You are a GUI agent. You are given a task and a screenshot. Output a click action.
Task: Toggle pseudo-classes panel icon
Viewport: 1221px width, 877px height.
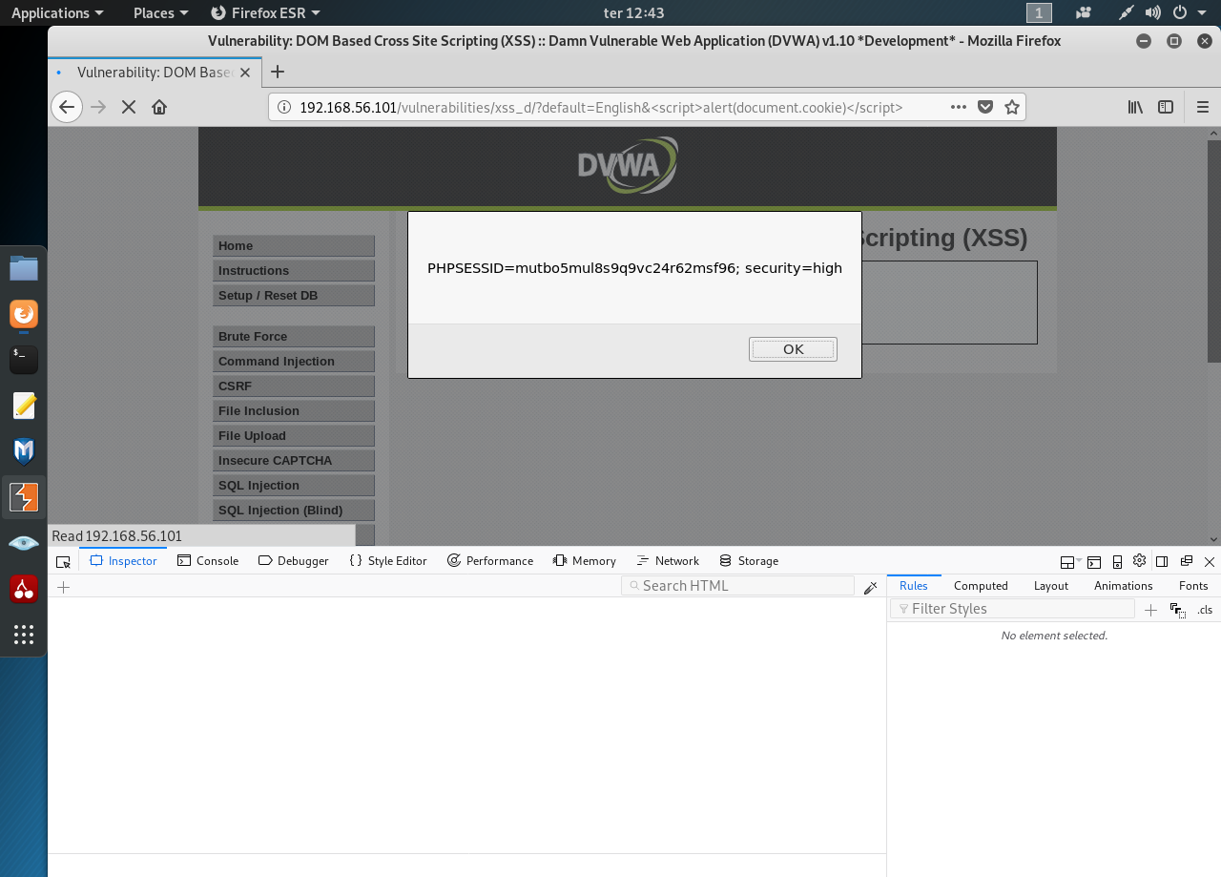coord(1178,610)
